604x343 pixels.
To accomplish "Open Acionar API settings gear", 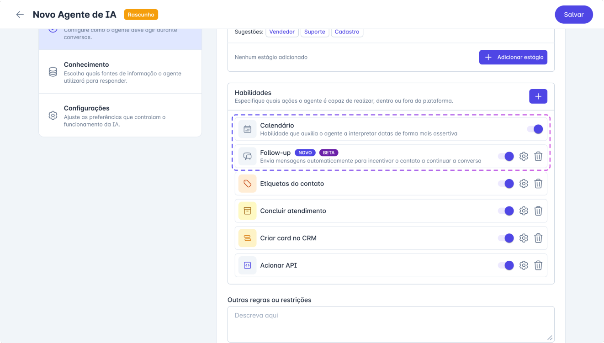I will pos(524,265).
